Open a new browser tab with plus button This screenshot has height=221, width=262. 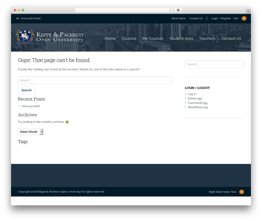tap(248, 11)
